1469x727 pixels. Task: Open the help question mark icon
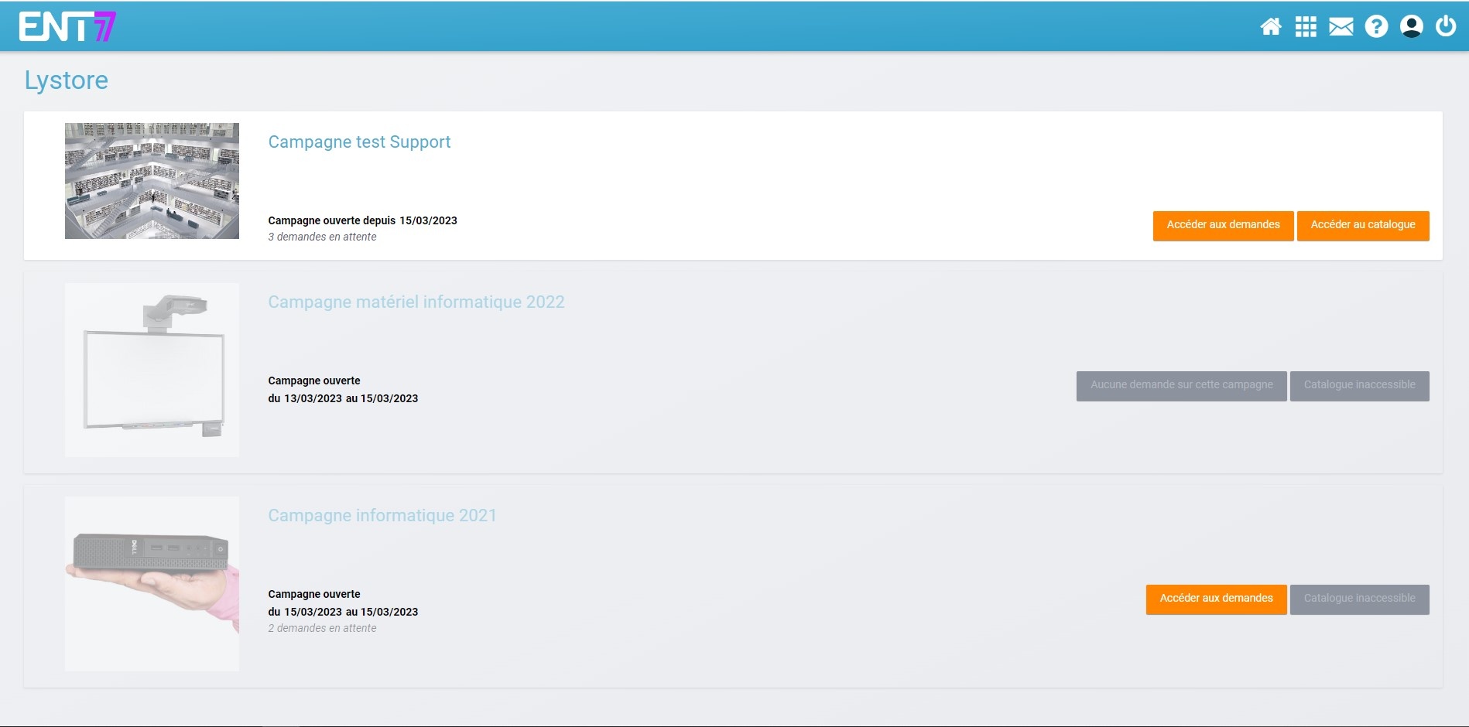pos(1376,27)
